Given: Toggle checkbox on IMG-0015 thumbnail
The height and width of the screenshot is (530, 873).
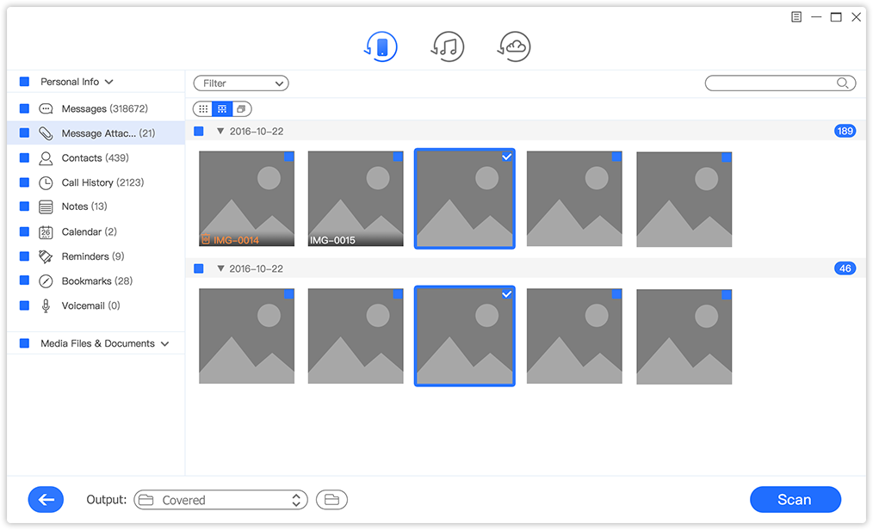Looking at the screenshot, I should [398, 157].
